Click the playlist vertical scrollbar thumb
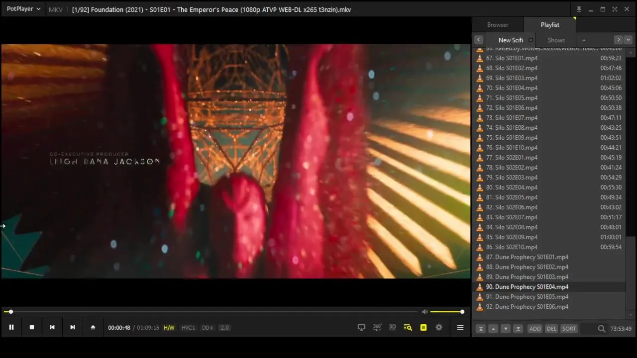Image resolution: width=637 pixels, height=358 pixels. 631,272
